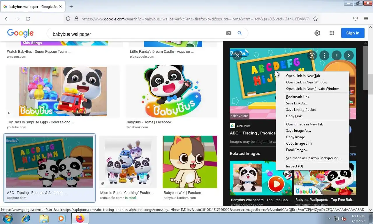Open the related panda video image from wallpaperaccess.com

(x=261, y=178)
